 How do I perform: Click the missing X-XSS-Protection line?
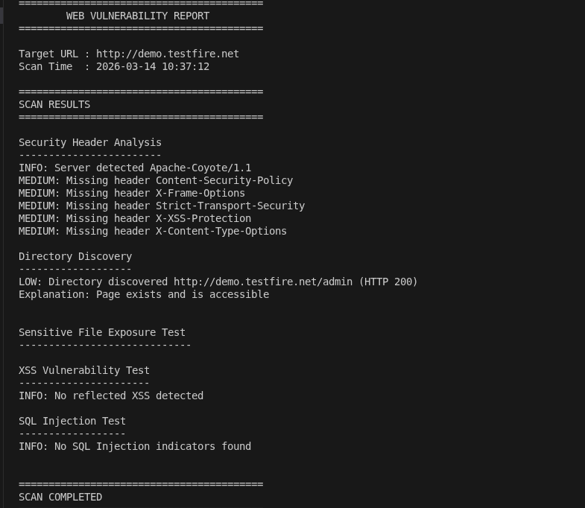pyautogui.click(x=134, y=218)
